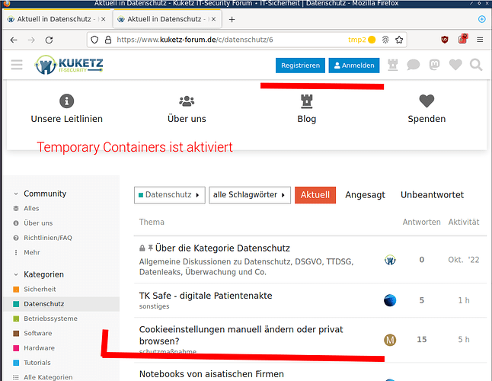Switch to the Unbeantwortet tab

tap(432, 195)
